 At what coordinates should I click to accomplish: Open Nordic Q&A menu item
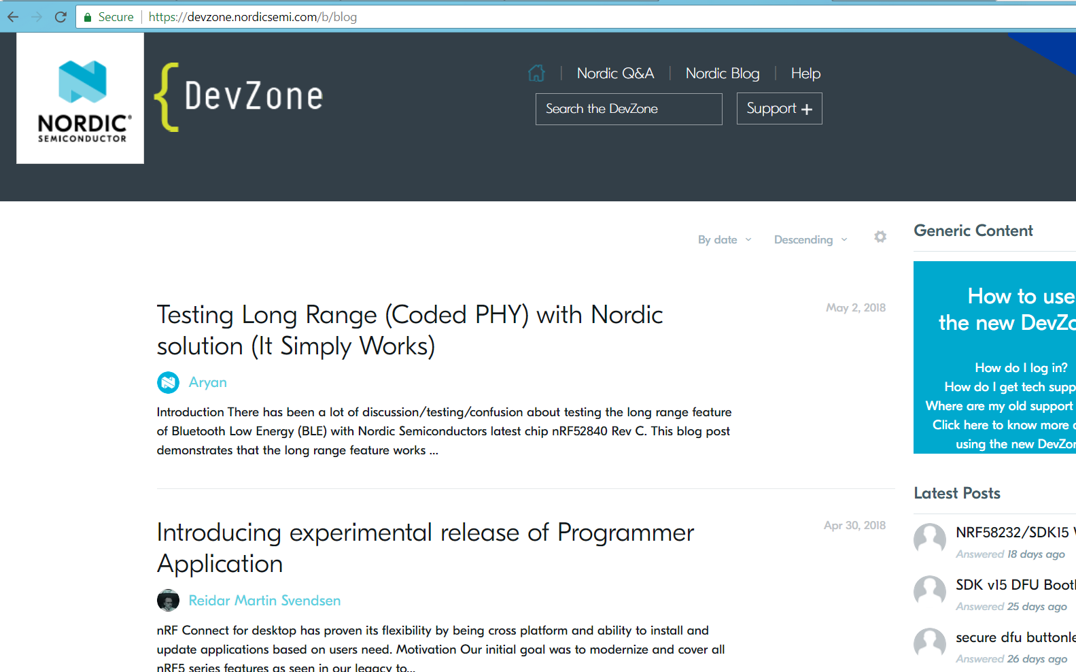coord(615,73)
